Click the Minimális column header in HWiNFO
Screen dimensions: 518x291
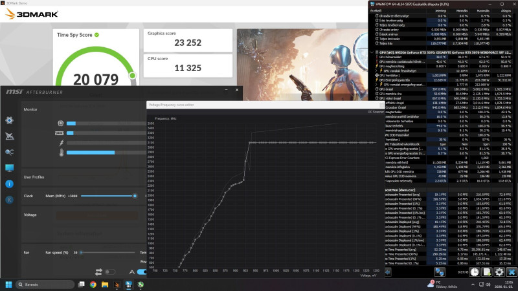point(462,11)
